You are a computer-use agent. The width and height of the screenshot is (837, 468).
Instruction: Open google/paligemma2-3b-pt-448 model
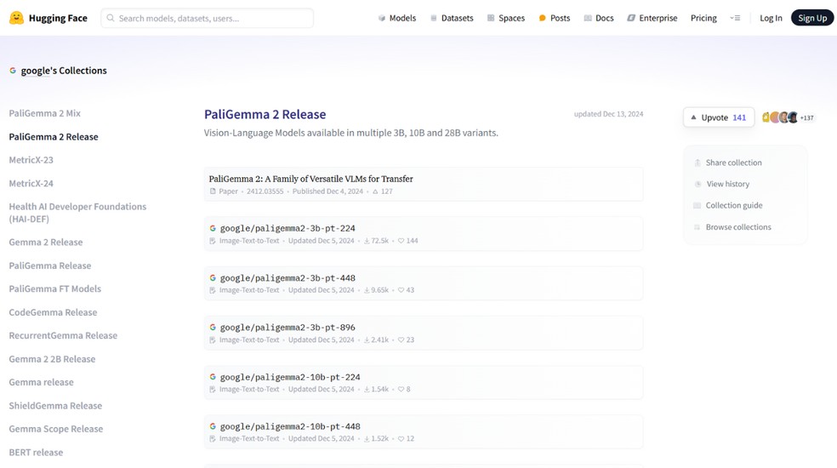pyautogui.click(x=424, y=283)
